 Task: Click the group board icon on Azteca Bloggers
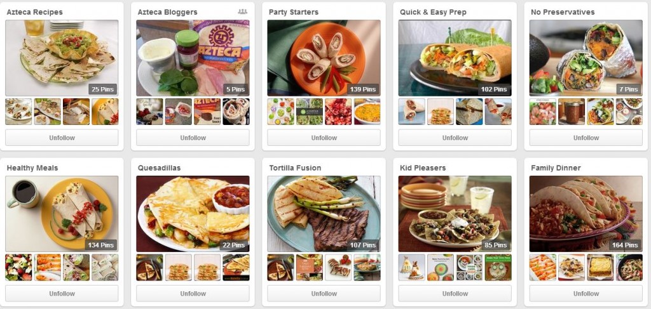click(242, 11)
